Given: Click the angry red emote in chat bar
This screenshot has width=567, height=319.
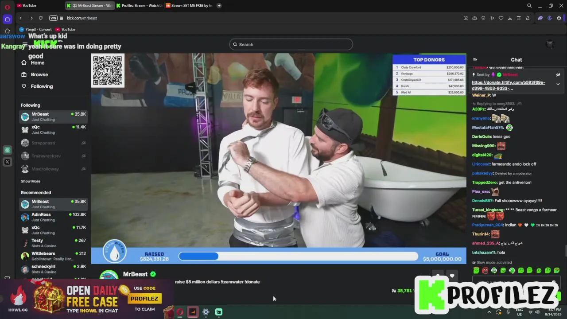Looking at the screenshot, I should coord(485,270).
